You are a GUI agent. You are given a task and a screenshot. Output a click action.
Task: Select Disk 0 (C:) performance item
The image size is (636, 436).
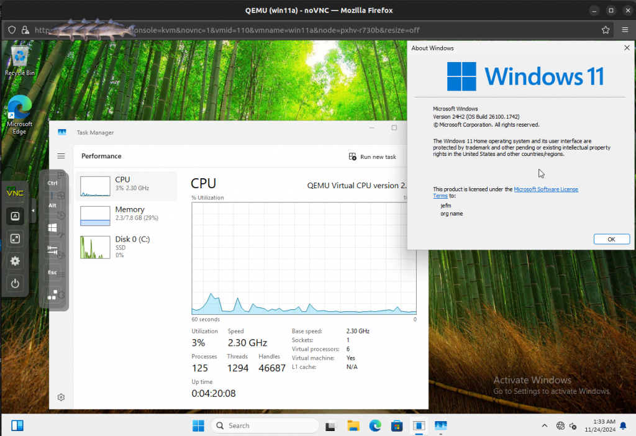pyautogui.click(x=126, y=247)
